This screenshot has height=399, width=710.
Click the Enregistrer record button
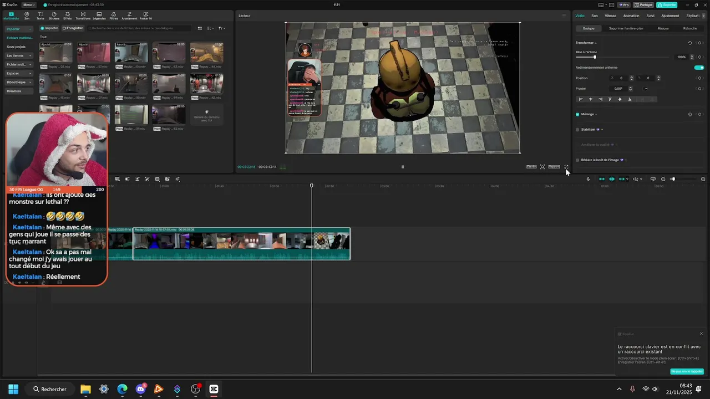coord(73,28)
